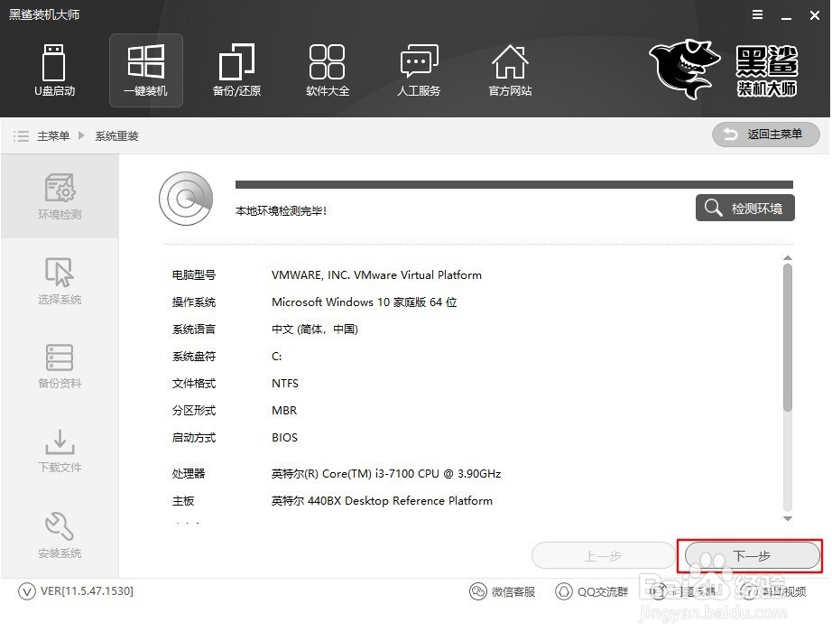
Task: Select the U盘启动 (USB boot) icon
Action: [x=54, y=70]
